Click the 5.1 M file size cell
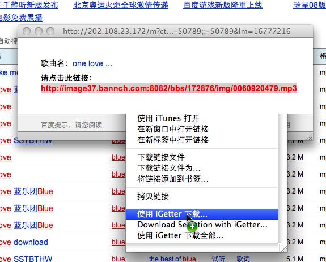This screenshot has width=326, height=262. tap(295, 259)
